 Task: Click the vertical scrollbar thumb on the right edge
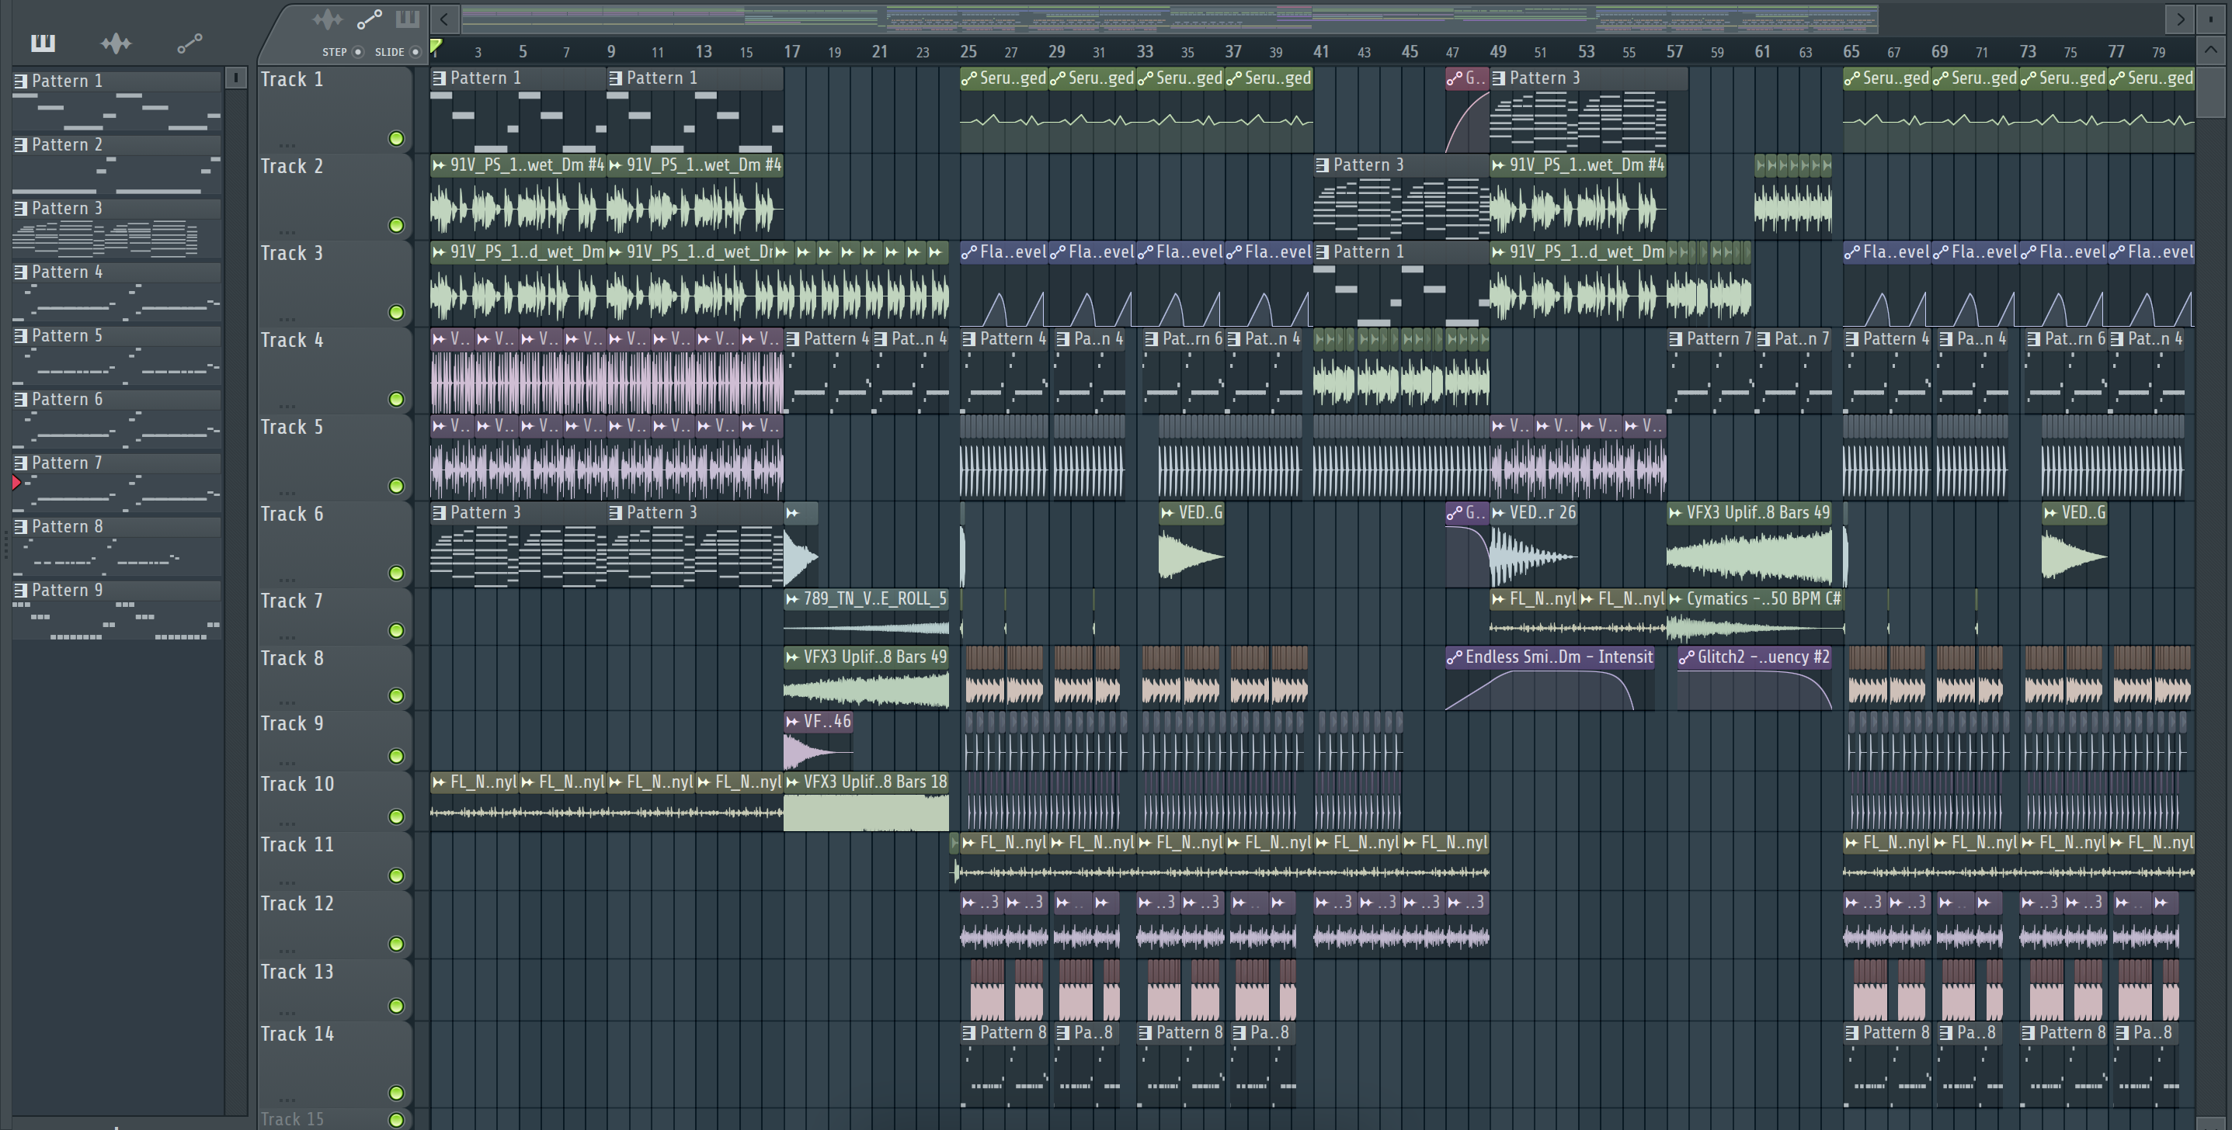(x=2210, y=91)
